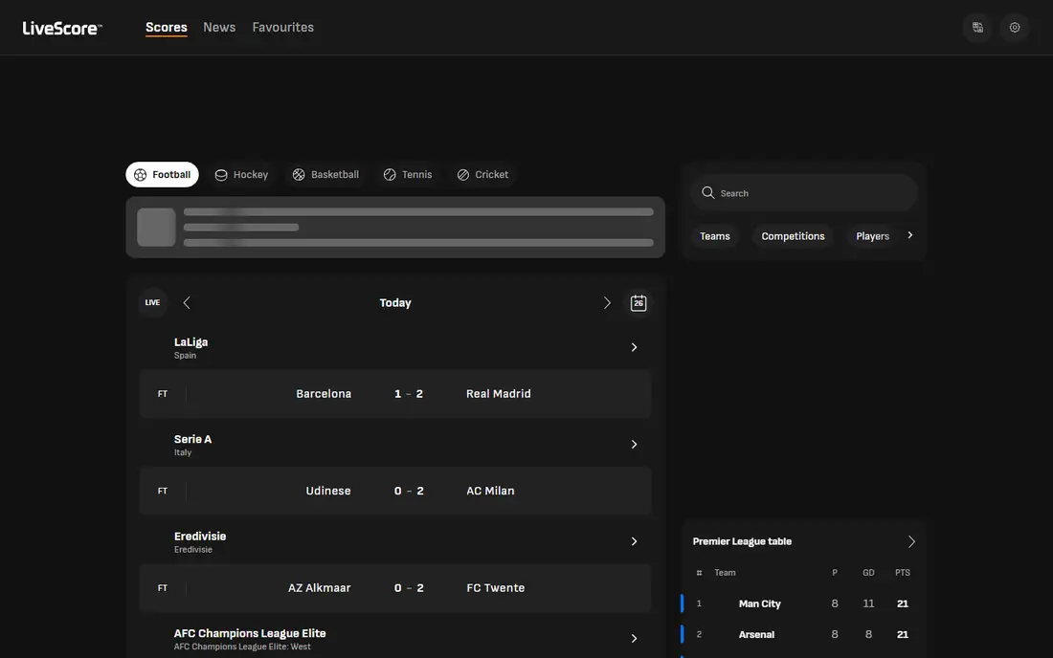
Task: Expand the Eredivisie competition chevron
Action: point(634,541)
